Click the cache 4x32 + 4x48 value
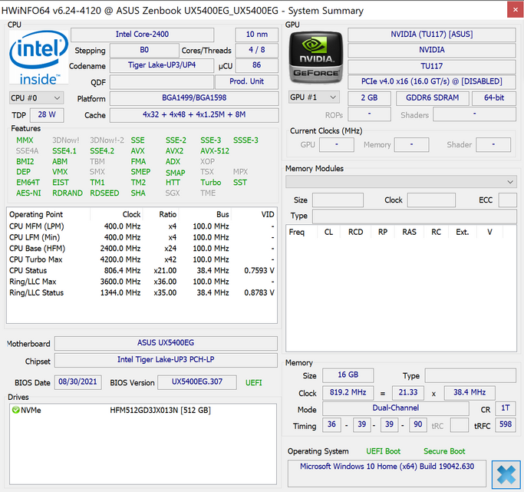This screenshot has width=524, height=492. [194, 114]
